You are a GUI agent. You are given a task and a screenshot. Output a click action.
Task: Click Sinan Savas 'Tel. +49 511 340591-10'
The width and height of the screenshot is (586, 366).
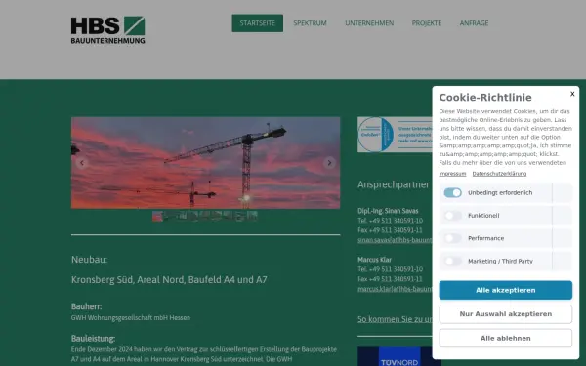click(390, 221)
